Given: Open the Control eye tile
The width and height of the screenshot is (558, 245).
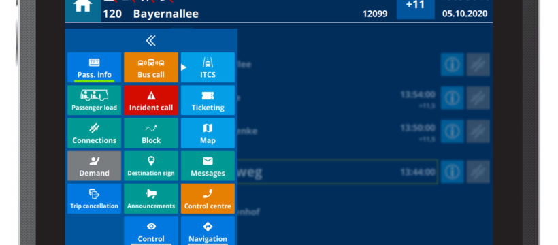Looking at the screenshot, I should pyautogui.click(x=151, y=231).
